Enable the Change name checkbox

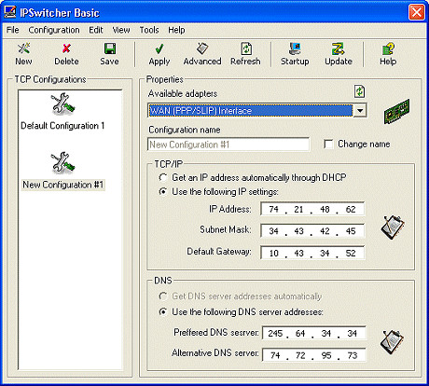pos(328,145)
